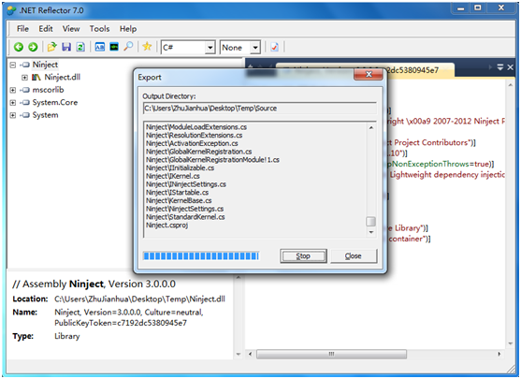Open assembly with the folder icon
This screenshot has height=379, width=521.
pos(51,47)
